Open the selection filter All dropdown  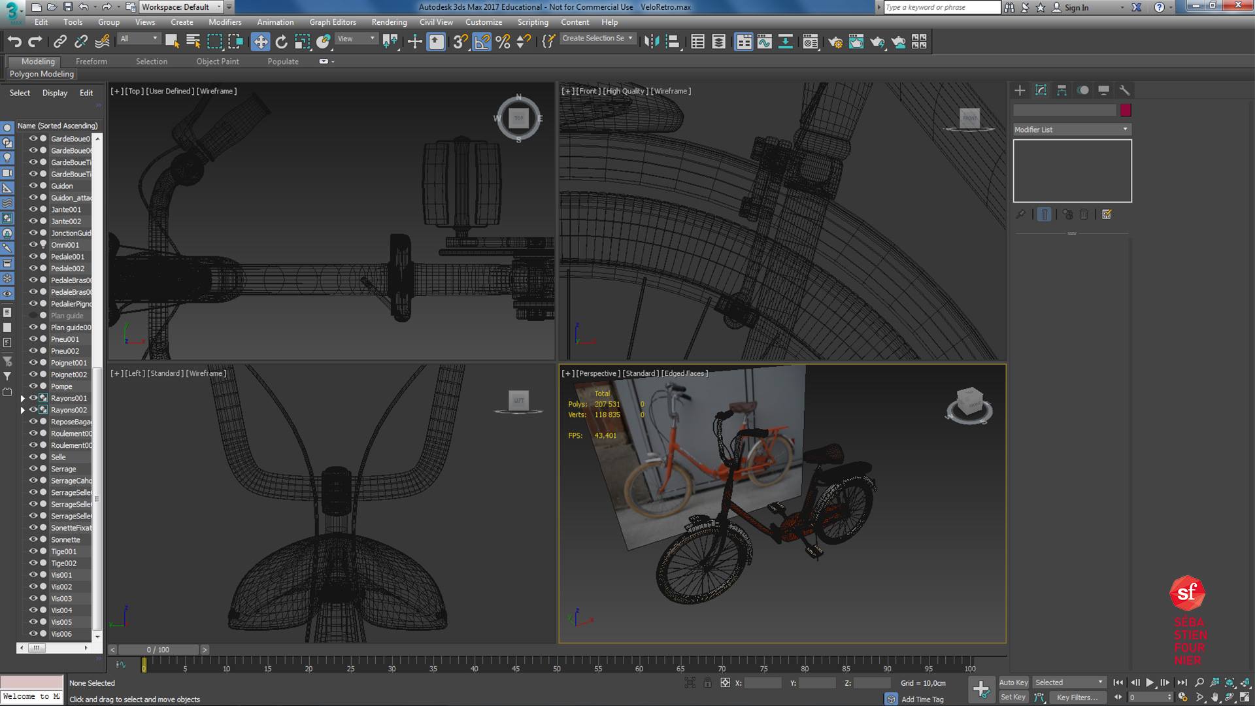[139, 39]
